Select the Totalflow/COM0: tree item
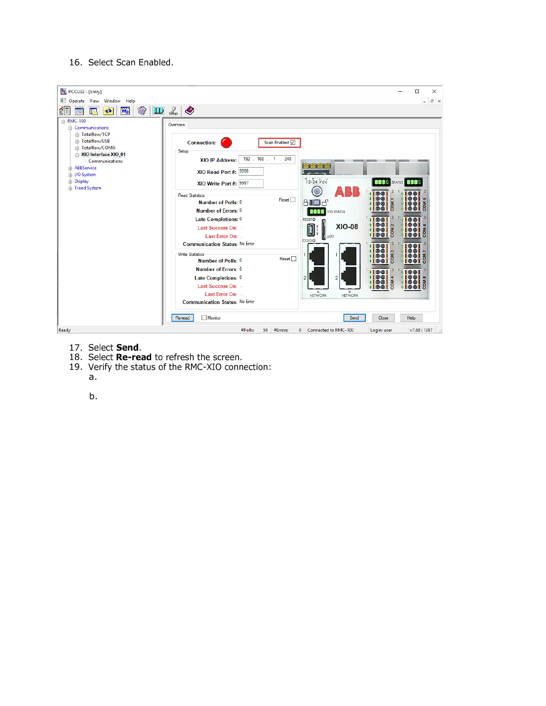 99,148
